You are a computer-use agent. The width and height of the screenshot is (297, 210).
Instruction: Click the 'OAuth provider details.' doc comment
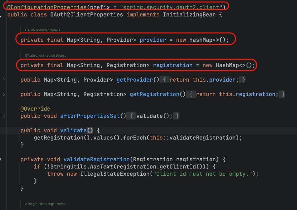click(x=43, y=30)
